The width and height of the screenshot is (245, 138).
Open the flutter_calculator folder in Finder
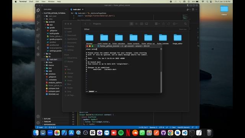119,39
